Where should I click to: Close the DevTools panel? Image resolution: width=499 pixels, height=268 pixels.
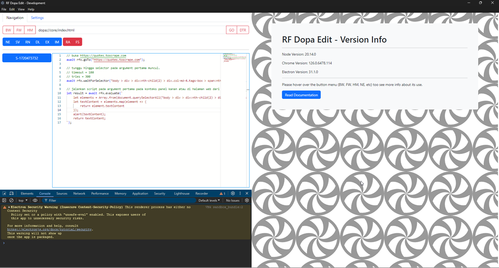tap(247, 193)
